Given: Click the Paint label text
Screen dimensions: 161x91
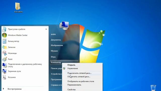Looking at the screenshot, I should 10,59.
